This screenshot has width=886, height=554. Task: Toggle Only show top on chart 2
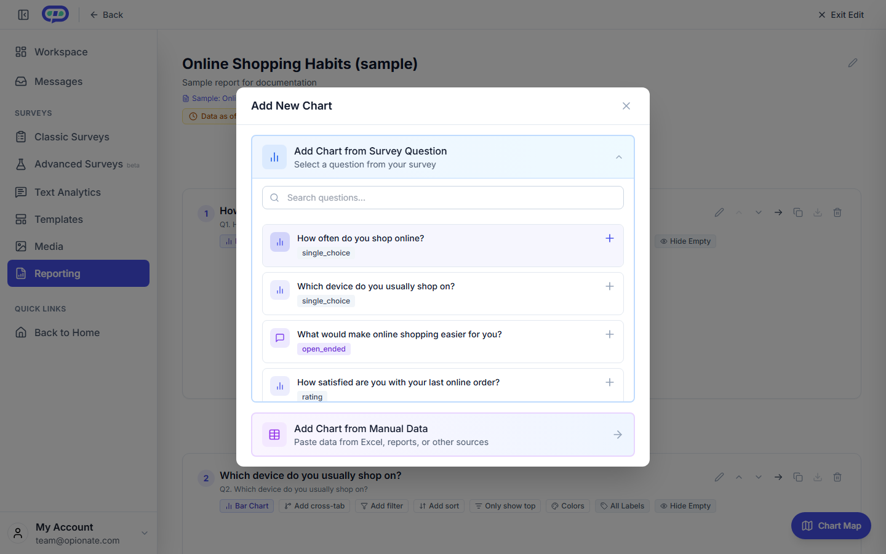click(x=505, y=506)
